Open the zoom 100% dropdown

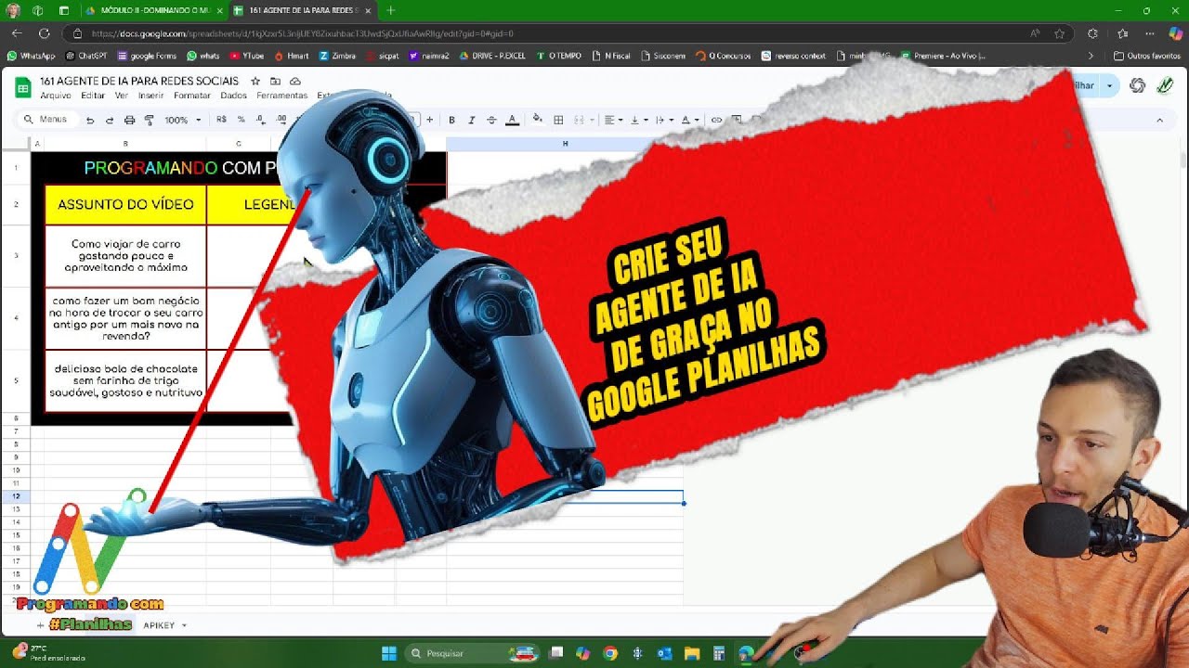(183, 120)
